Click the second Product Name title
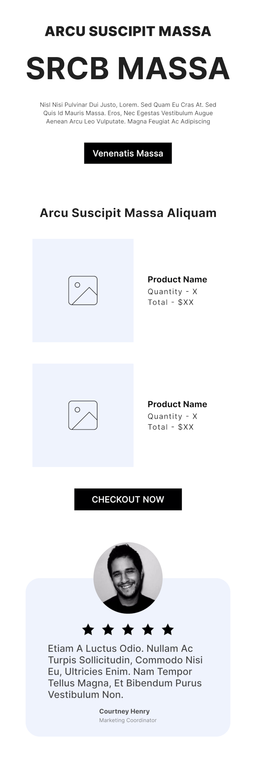Image resolution: width=256 pixels, height=758 pixels. (177, 404)
